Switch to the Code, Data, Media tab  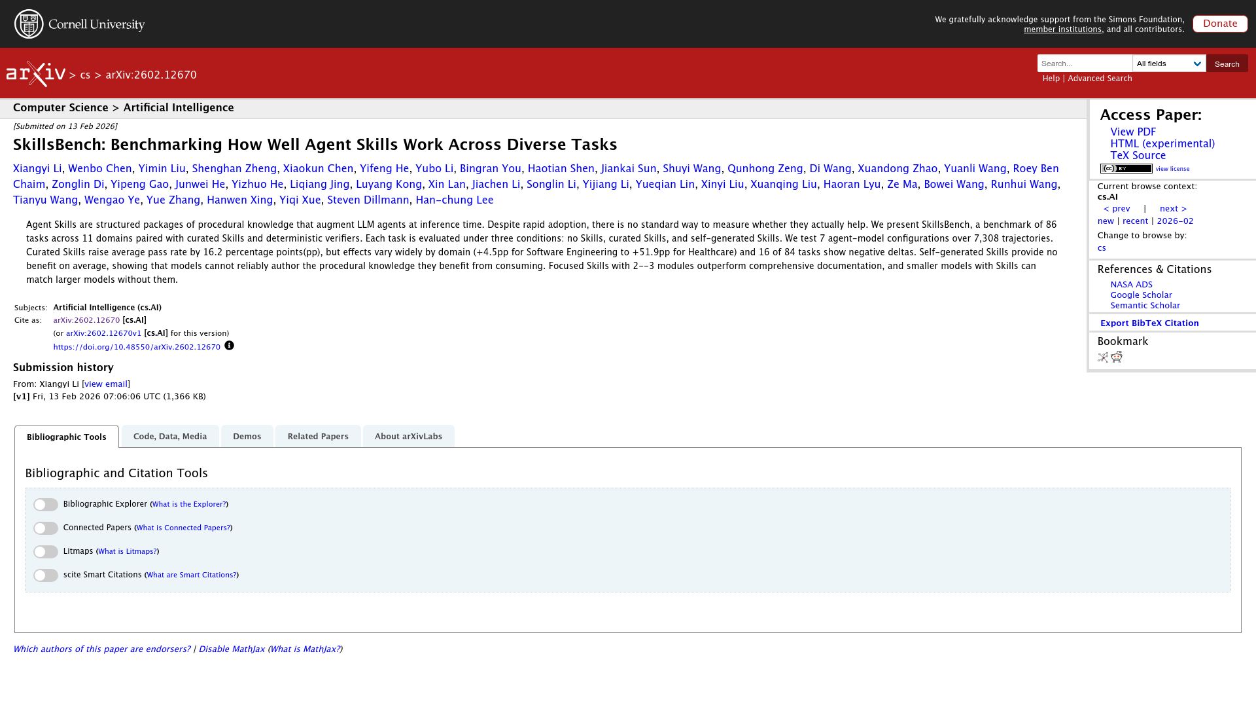click(x=170, y=437)
